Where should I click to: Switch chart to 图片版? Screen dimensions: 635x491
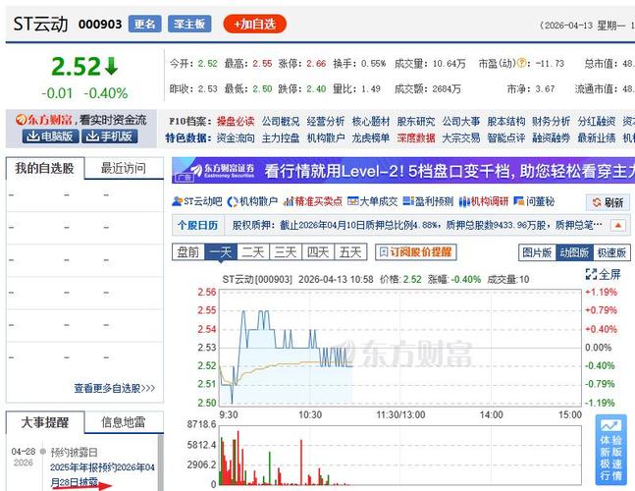point(537,252)
